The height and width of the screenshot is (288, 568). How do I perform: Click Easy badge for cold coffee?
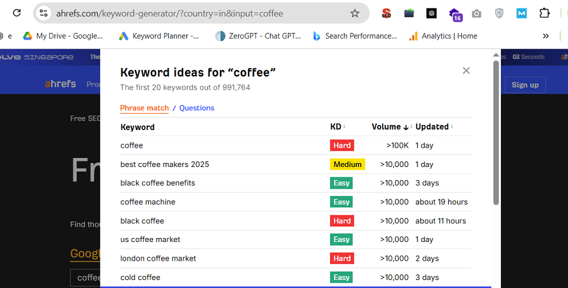coord(341,277)
